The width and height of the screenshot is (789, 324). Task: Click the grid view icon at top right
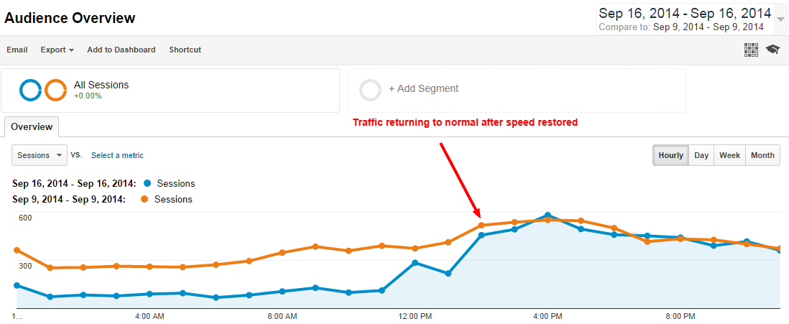(x=751, y=50)
